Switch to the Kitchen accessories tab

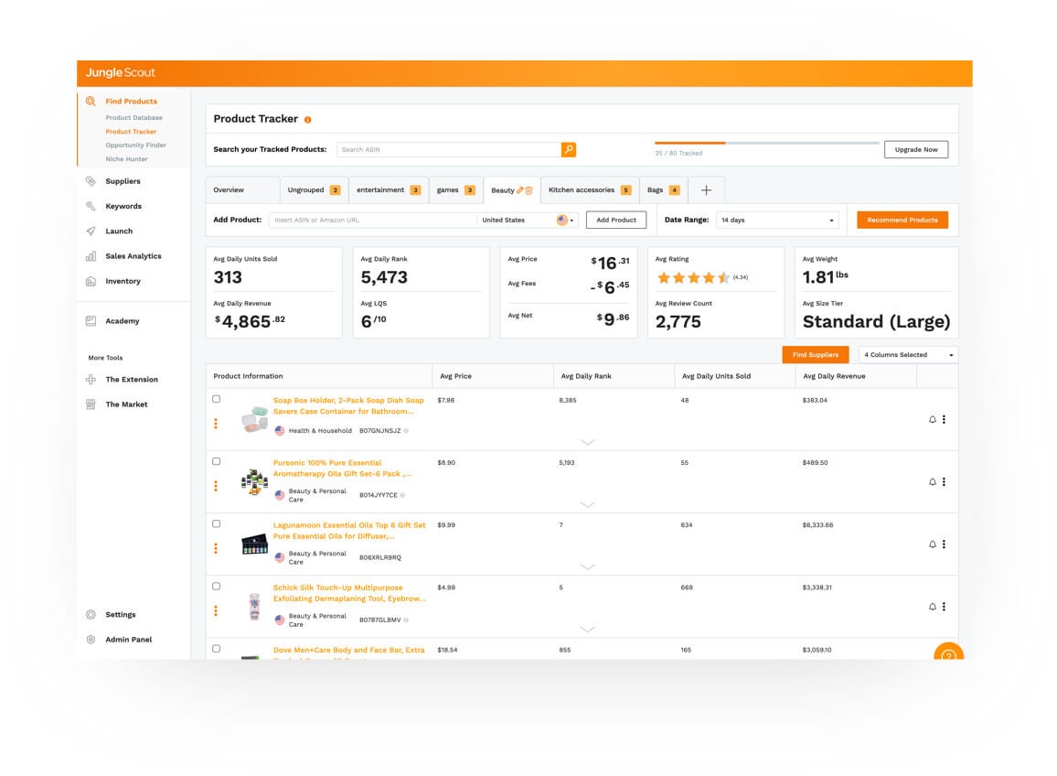(589, 190)
